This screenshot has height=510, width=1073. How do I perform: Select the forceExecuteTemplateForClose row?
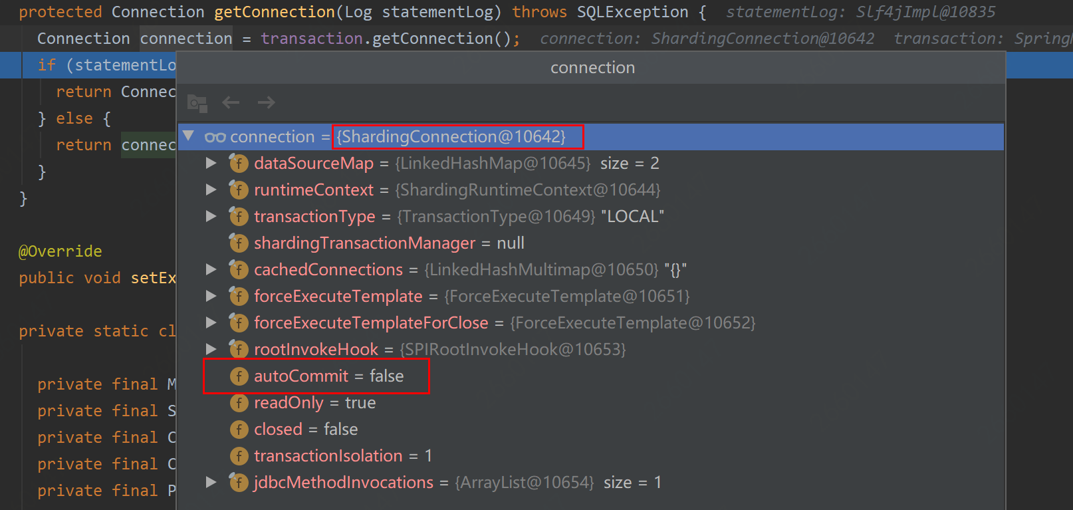tap(371, 323)
